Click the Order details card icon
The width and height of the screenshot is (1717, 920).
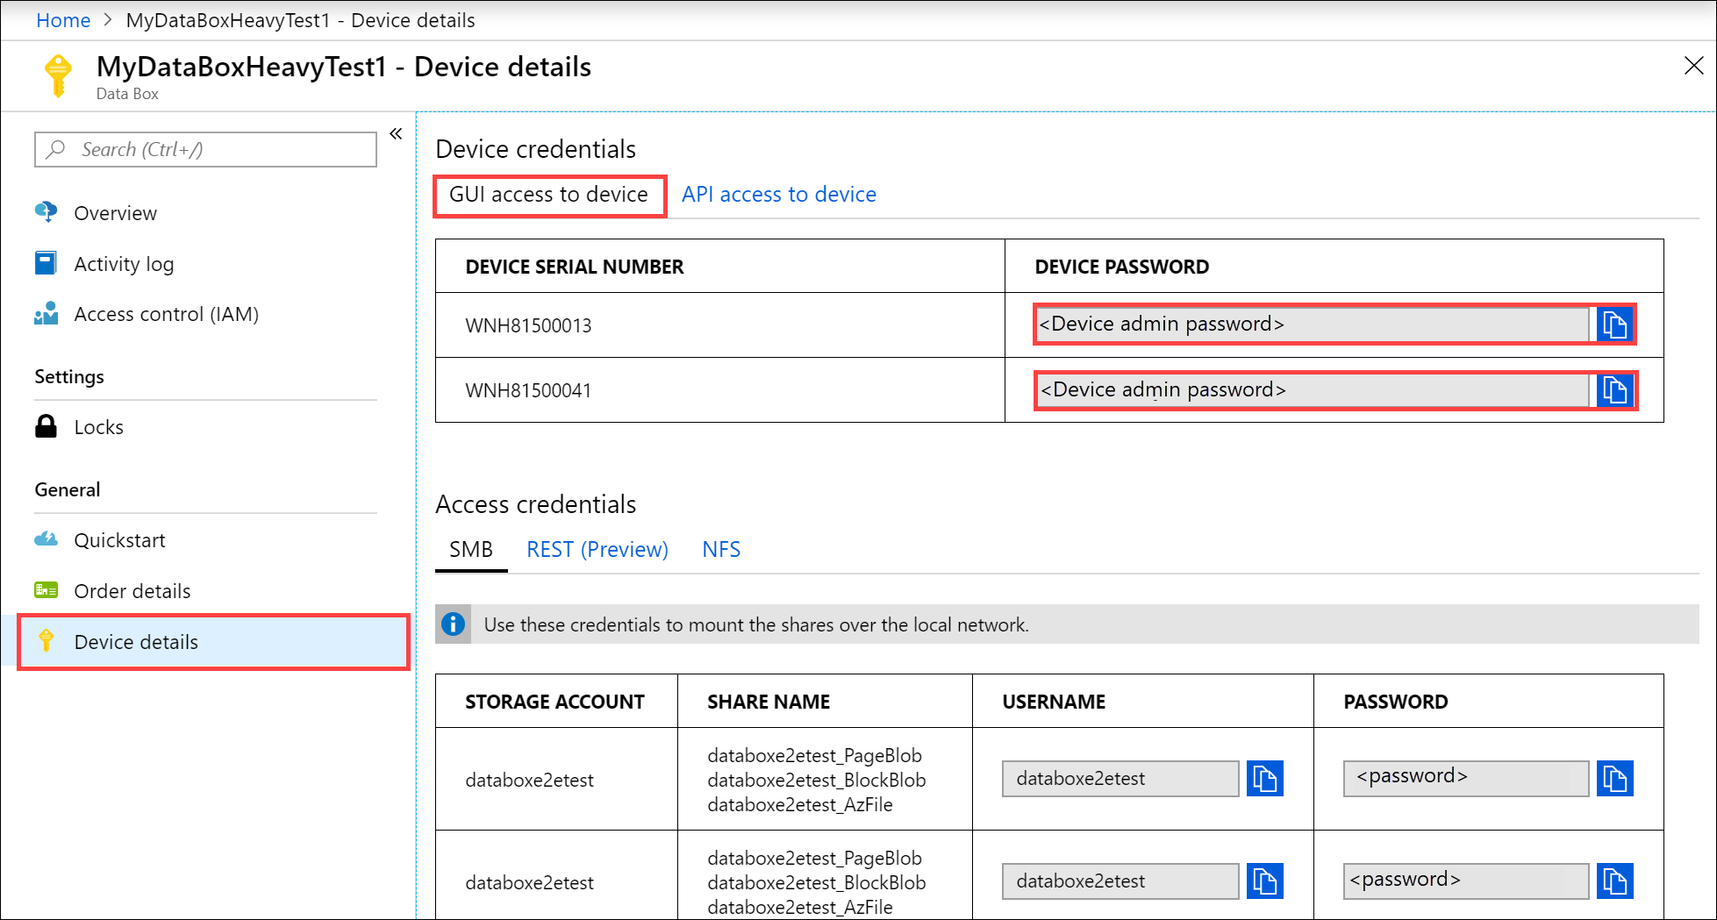pos(46,590)
